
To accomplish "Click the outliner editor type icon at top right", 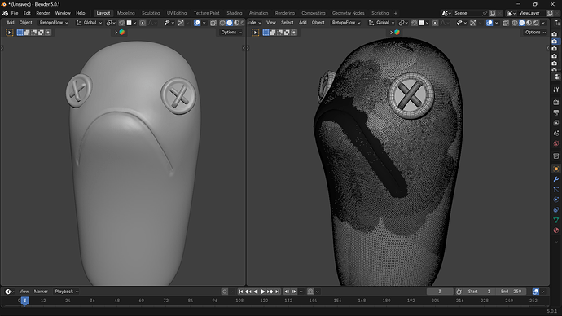I will 557,23.
